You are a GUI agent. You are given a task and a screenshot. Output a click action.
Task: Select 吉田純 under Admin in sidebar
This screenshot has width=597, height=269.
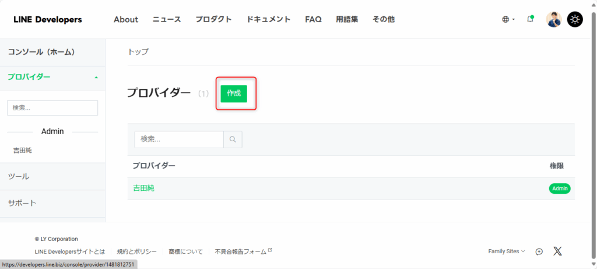(22, 151)
